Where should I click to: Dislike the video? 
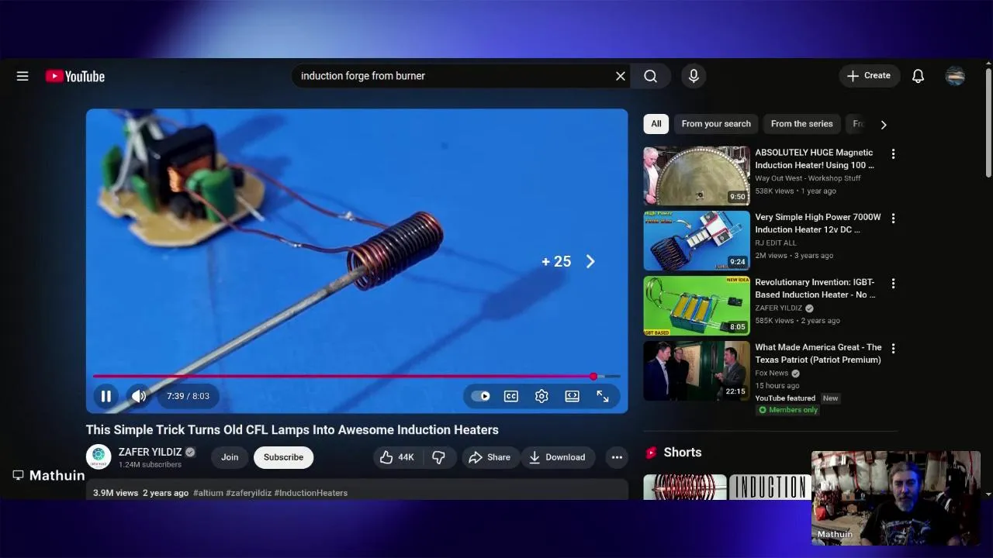point(438,457)
